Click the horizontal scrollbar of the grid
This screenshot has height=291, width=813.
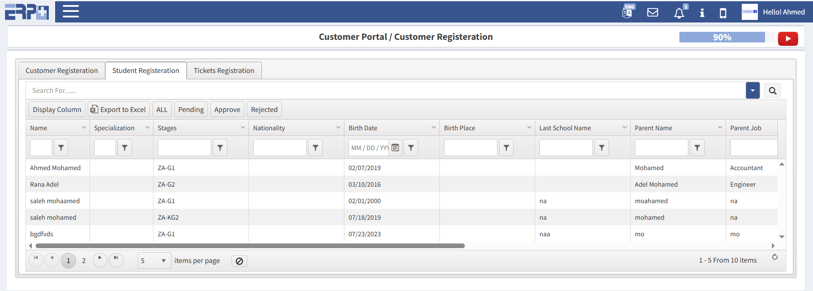[x=250, y=246]
